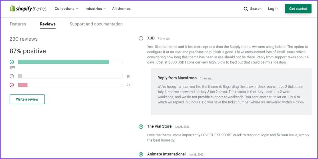Screen dimensions: 318x159
Task: Click the green smiley next to 199 count
Action: pyautogui.click(x=12, y=62)
